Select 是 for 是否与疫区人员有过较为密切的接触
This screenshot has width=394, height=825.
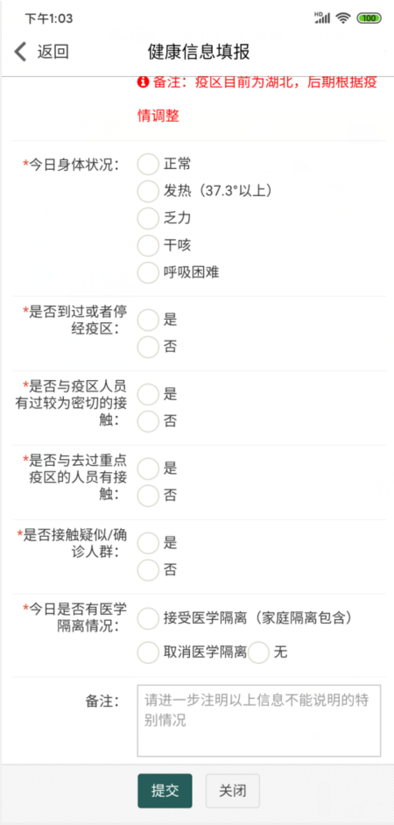(148, 394)
